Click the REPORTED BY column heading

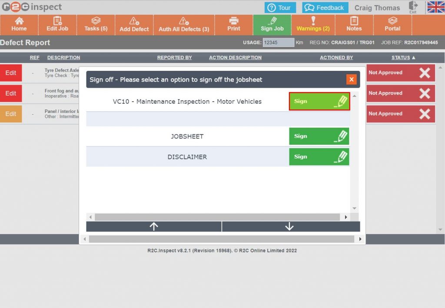(x=175, y=57)
